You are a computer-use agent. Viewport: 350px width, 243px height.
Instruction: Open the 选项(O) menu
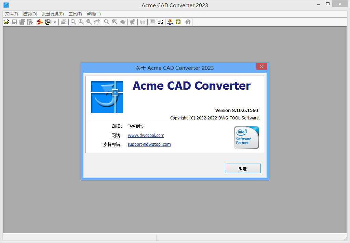pos(30,14)
